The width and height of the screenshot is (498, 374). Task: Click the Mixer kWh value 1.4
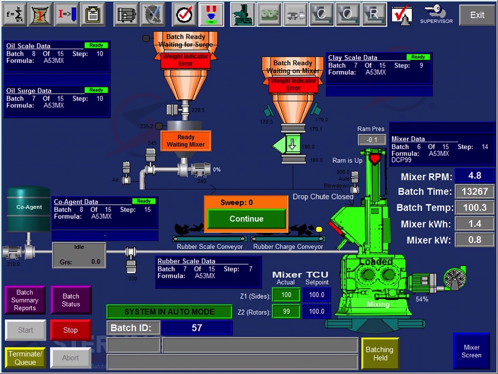(475, 224)
